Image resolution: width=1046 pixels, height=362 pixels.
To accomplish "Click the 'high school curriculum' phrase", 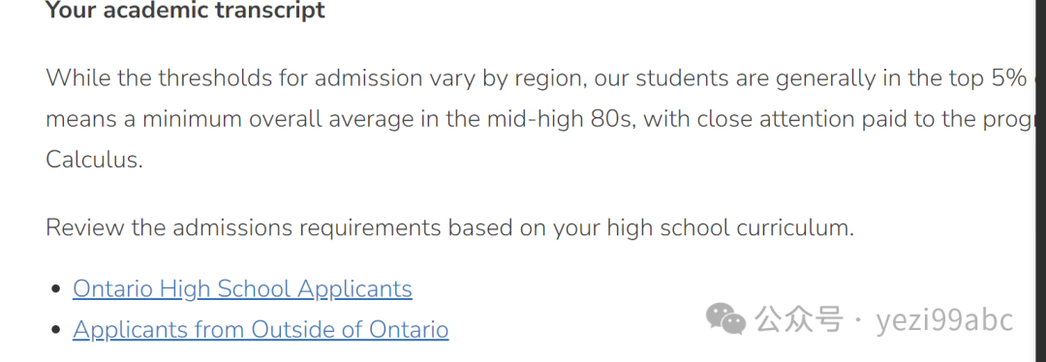I will pyautogui.click(x=729, y=228).
